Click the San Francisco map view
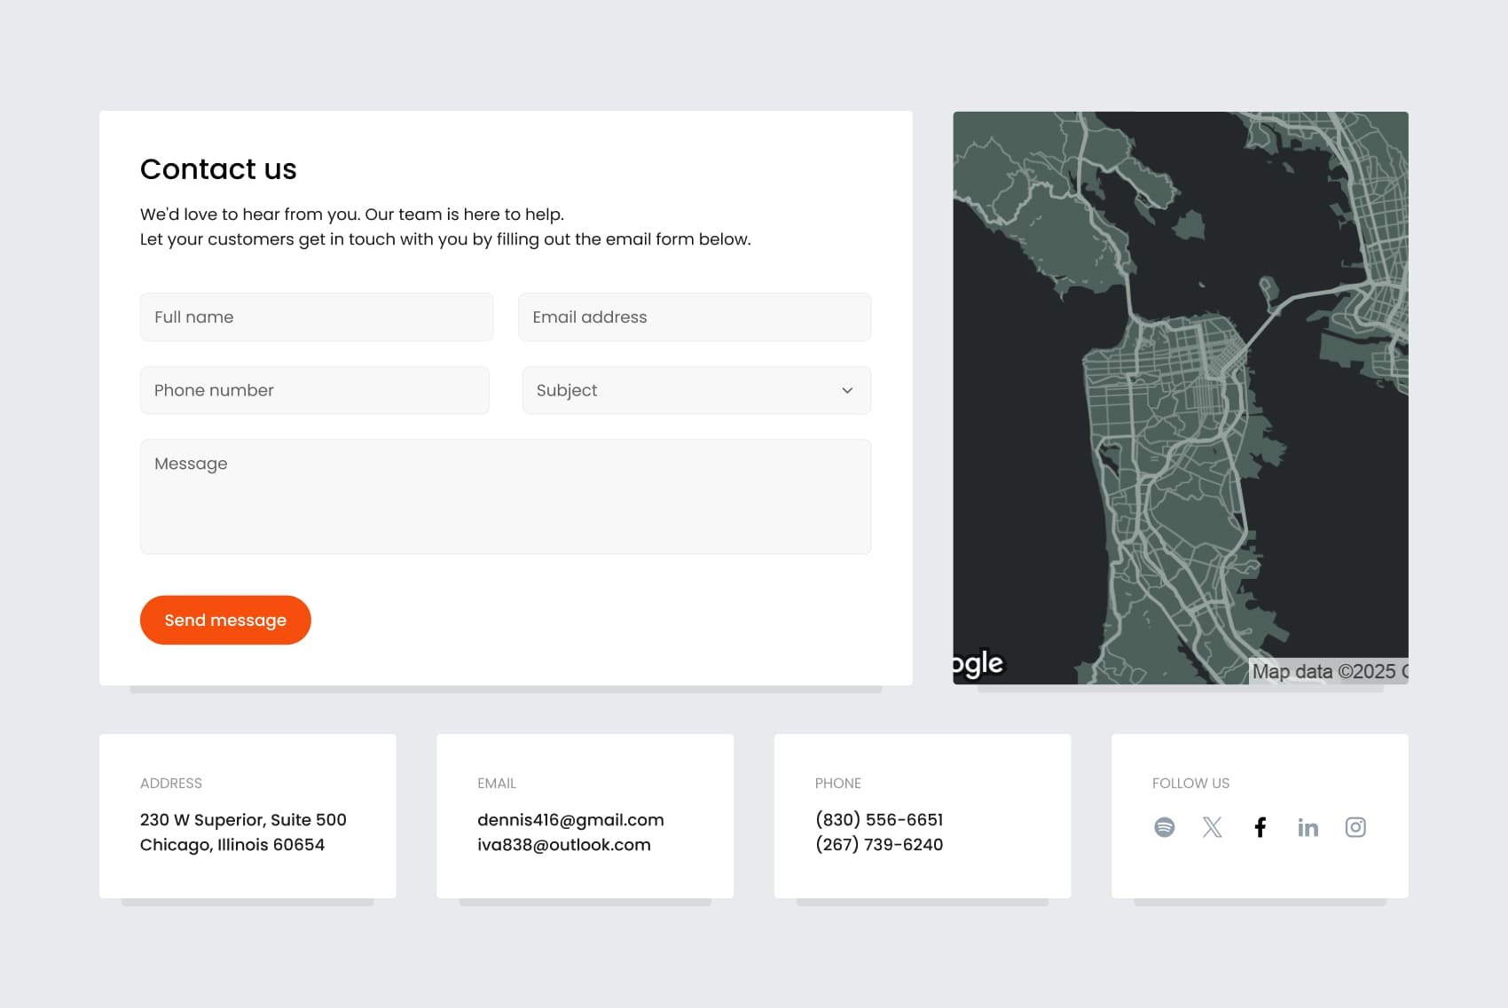 [x=1180, y=399]
